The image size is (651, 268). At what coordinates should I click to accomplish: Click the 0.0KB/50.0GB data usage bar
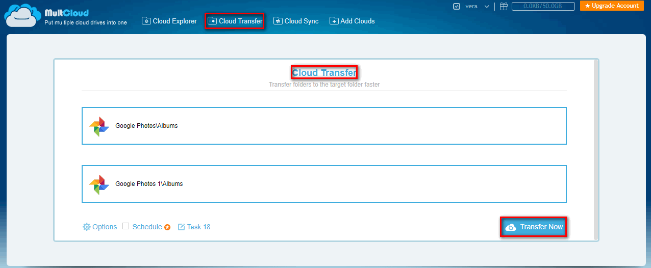pos(543,6)
